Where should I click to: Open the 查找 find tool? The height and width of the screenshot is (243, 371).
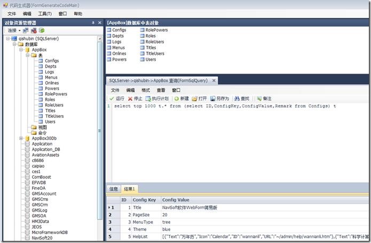click(x=242, y=99)
